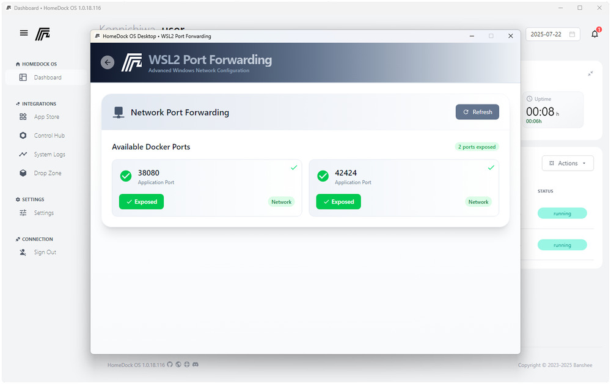Open App Store in the sidebar

46,117
